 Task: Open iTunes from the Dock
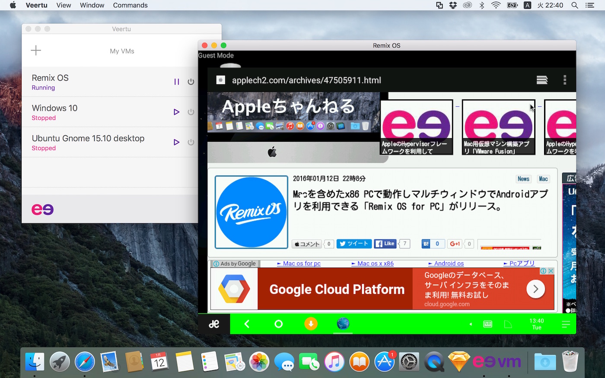point(334,362)
